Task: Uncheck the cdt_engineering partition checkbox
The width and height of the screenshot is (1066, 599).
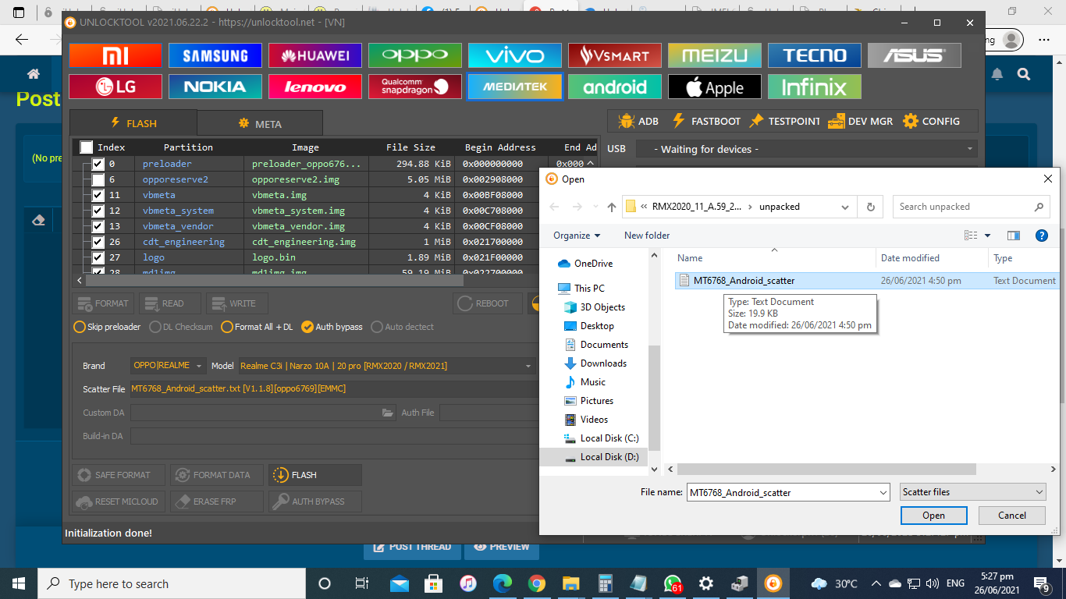Action: pos(98,242)
